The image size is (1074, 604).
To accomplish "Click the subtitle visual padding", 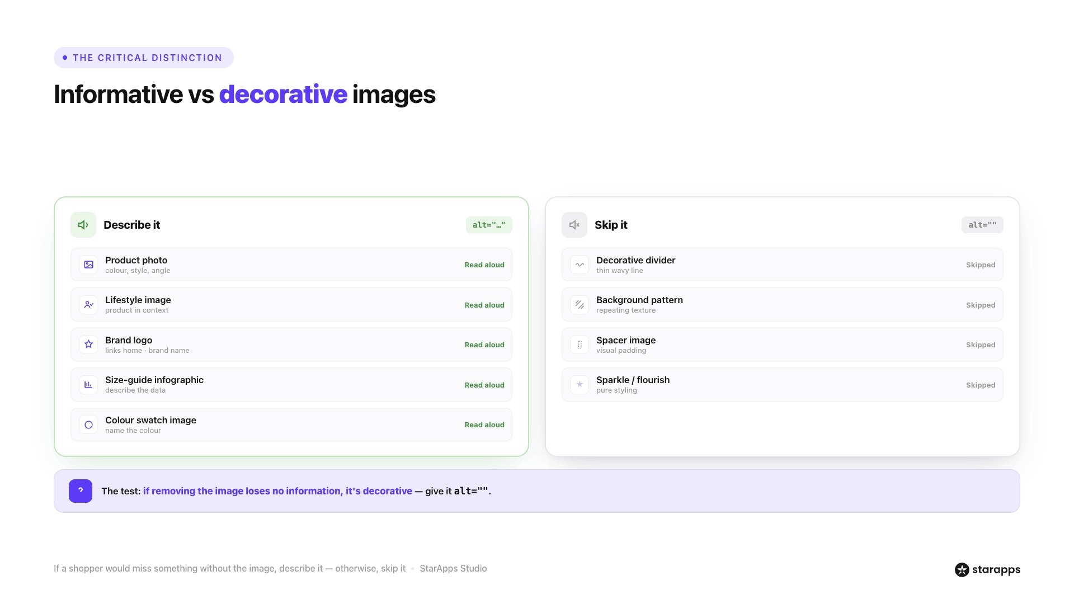I will click(621, 351).
